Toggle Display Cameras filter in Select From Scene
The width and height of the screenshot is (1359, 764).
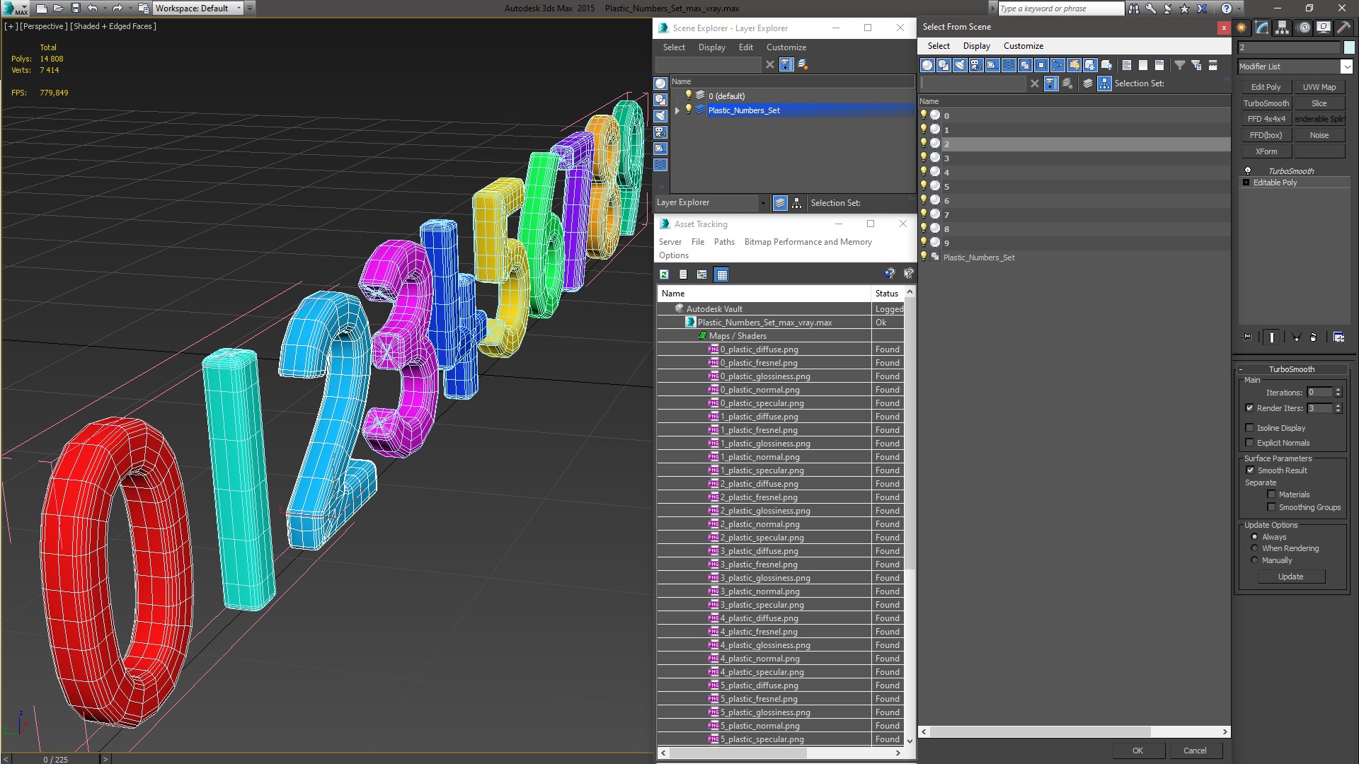pos(976,65)
